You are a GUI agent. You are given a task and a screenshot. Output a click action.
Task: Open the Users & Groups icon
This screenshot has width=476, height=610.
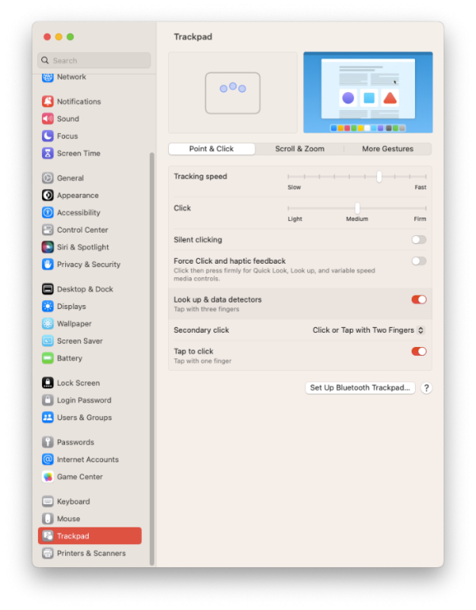(x=48, y=418)
